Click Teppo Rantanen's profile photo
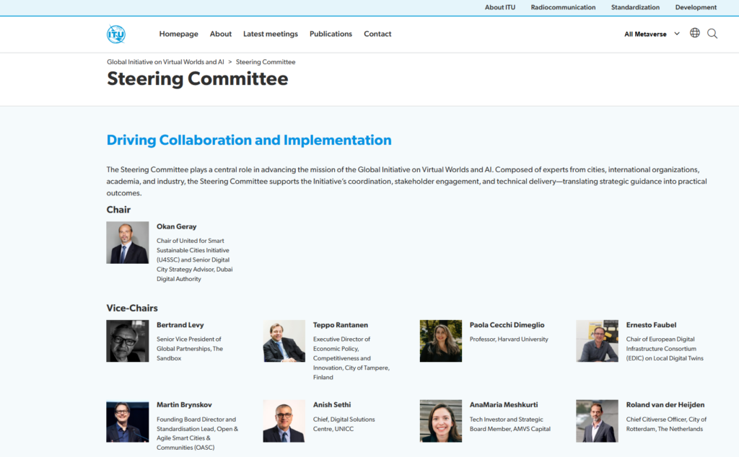Image resolution: width=739 pixels, height=457 pixels. tap(284, 341)
